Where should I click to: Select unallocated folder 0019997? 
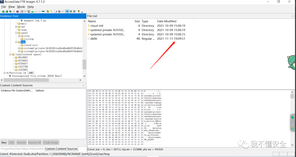pyautogui.click(x=23, y=58)
